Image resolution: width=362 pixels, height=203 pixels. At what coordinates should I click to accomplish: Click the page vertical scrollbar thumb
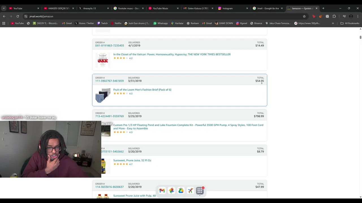pyautogui.click(x=360, y=37)
